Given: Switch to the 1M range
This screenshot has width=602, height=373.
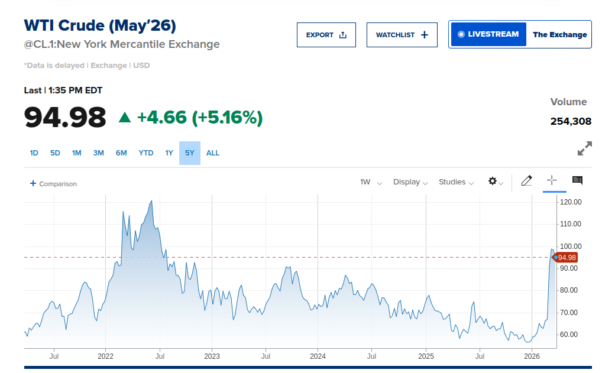Looking at the screenshot, I should pos(76,153).
